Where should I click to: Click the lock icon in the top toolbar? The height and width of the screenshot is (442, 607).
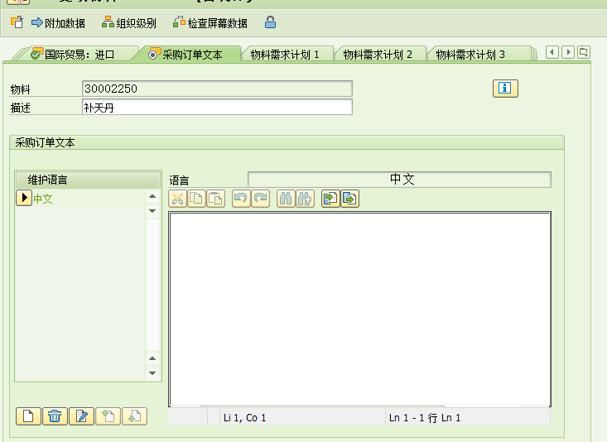(270, 23)
